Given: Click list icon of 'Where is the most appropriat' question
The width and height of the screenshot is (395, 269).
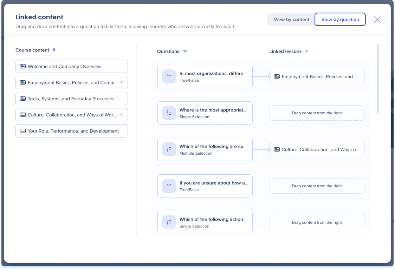Looking at the screenshot, I should coord(169,113).
